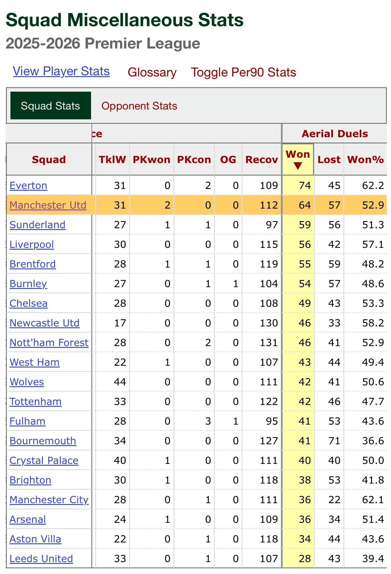Select Arsenal's 51.4 Won% cell
Screen dimensions: 391x574
point(365,519)
